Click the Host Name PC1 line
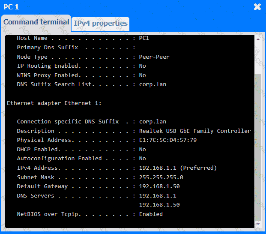 pos(83,38)
